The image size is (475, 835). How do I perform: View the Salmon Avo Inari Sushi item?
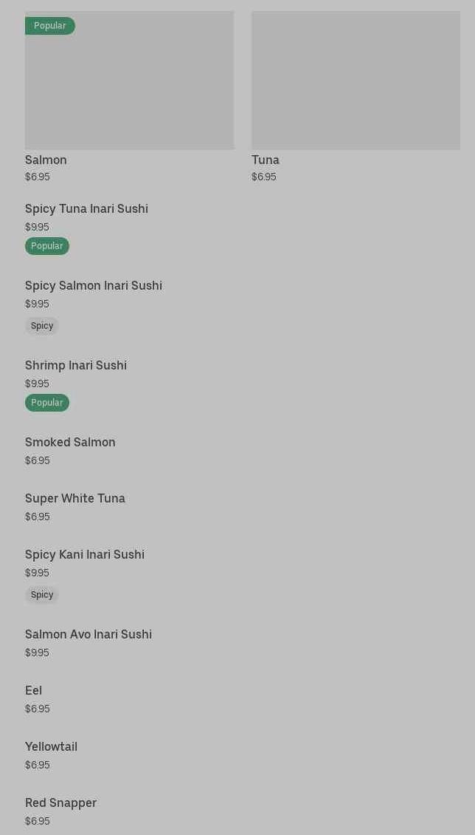[89, 635]
